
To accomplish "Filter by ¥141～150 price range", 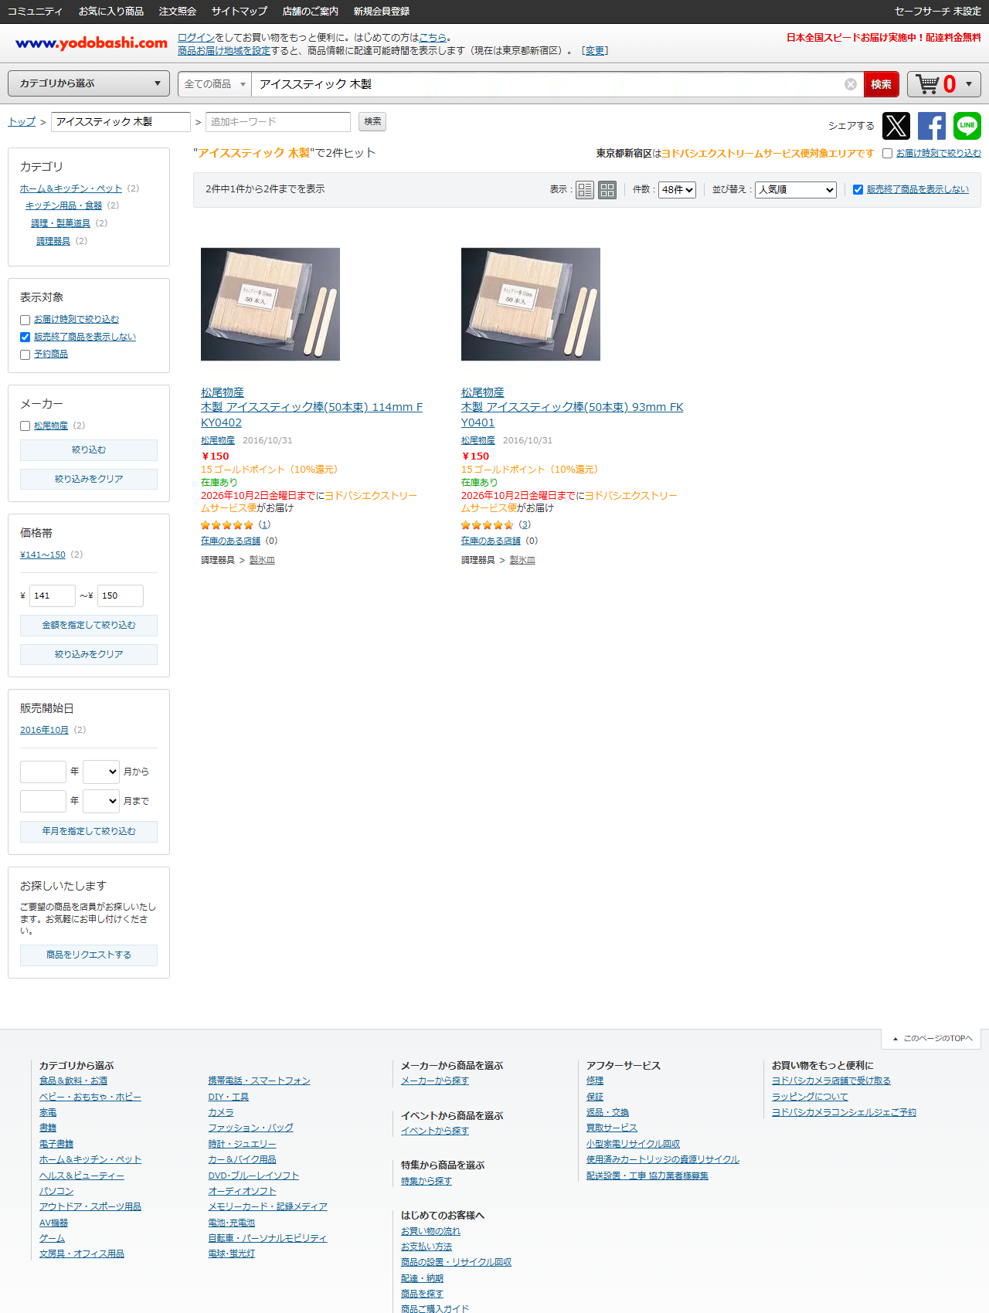I will (42, 555).
